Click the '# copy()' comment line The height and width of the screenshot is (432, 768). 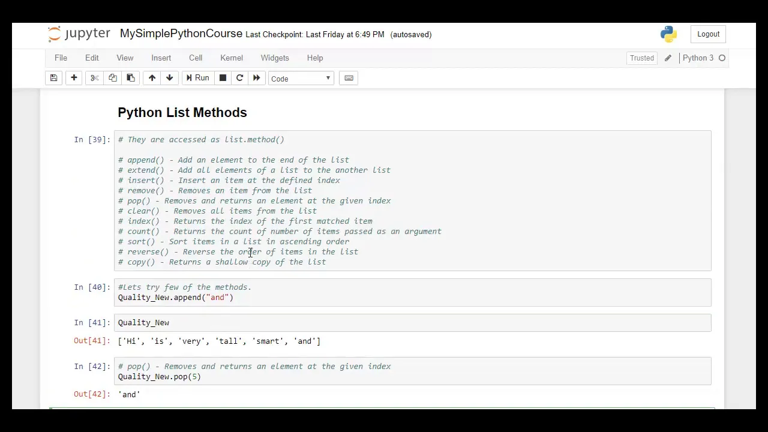(x=222, y=262)
